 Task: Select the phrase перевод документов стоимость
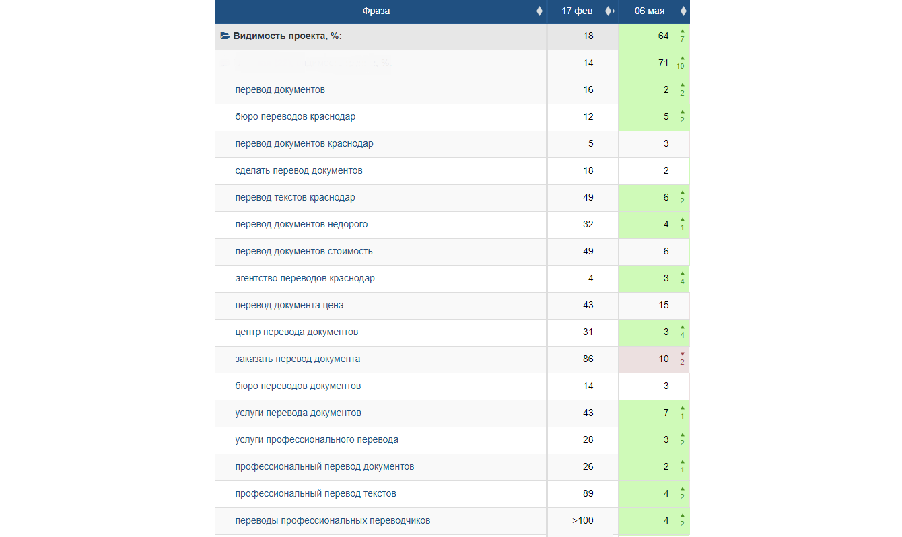click(x=304, y=252)
